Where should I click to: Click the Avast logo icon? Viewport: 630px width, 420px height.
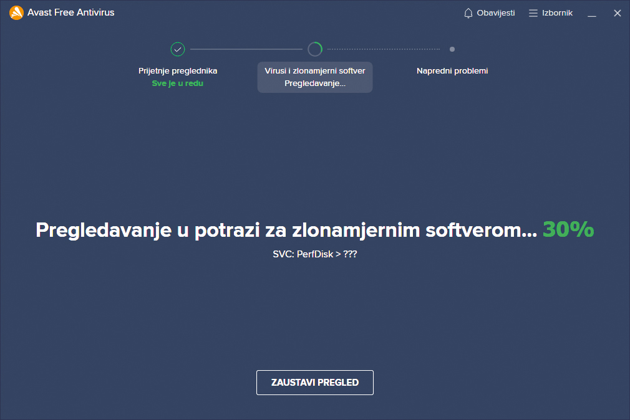point(16,12)
